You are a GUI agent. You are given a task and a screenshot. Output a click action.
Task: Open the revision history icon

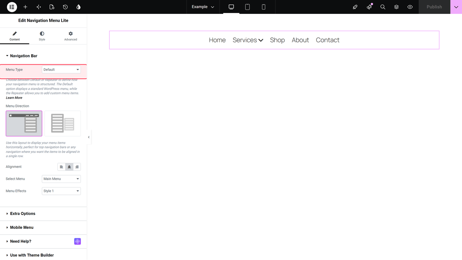point(65,7)
